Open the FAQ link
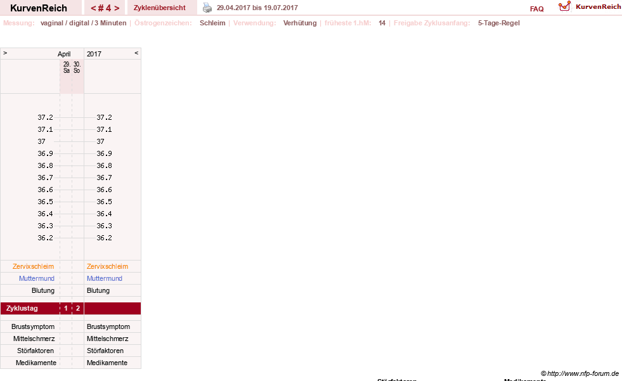622x381 pixels. pos(536,9)
